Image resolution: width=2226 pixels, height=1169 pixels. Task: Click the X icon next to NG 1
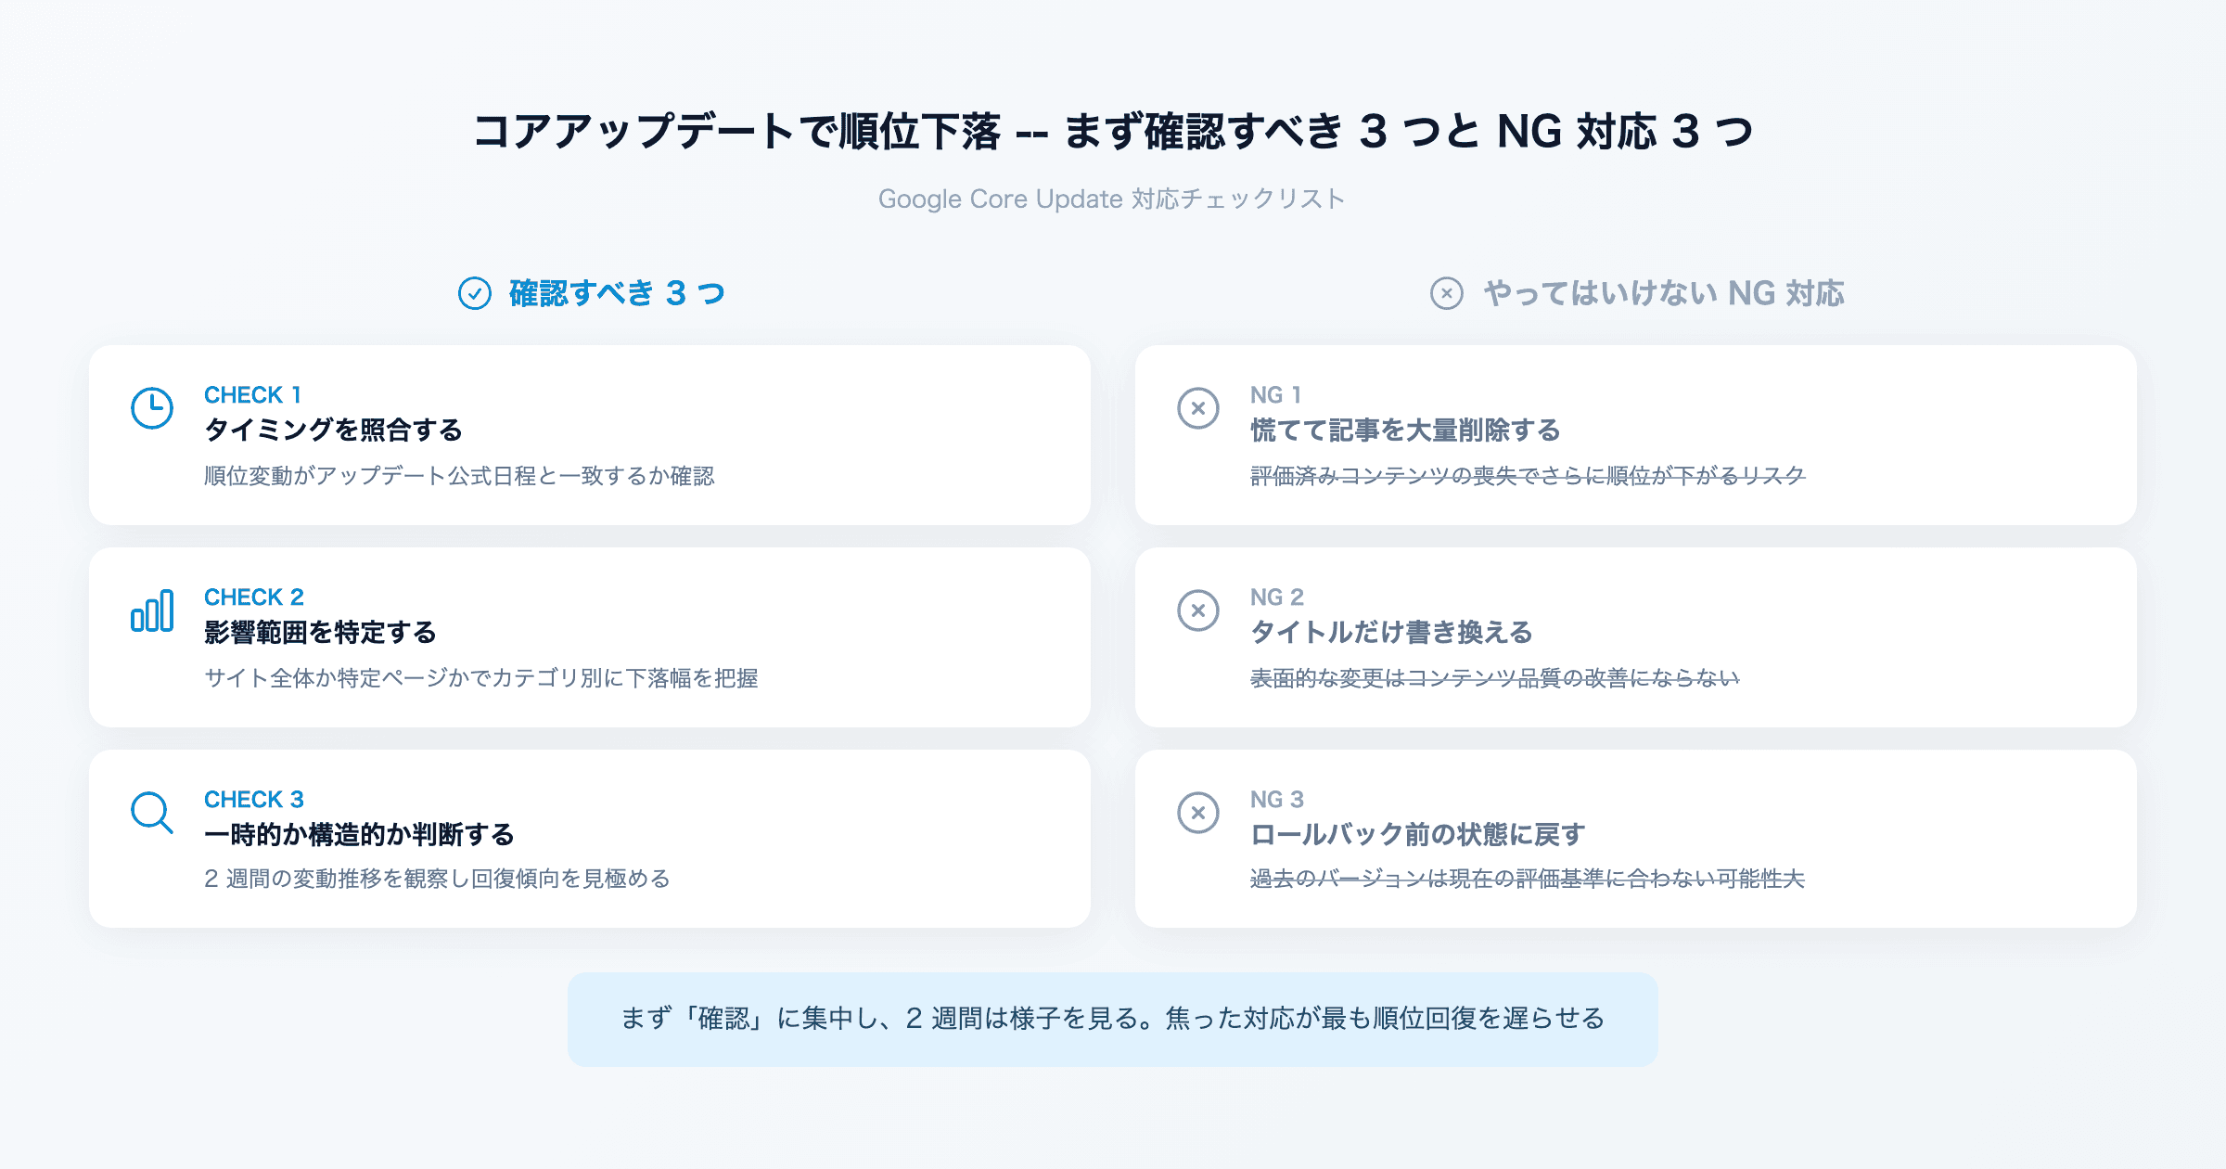tap(1199, 407)
